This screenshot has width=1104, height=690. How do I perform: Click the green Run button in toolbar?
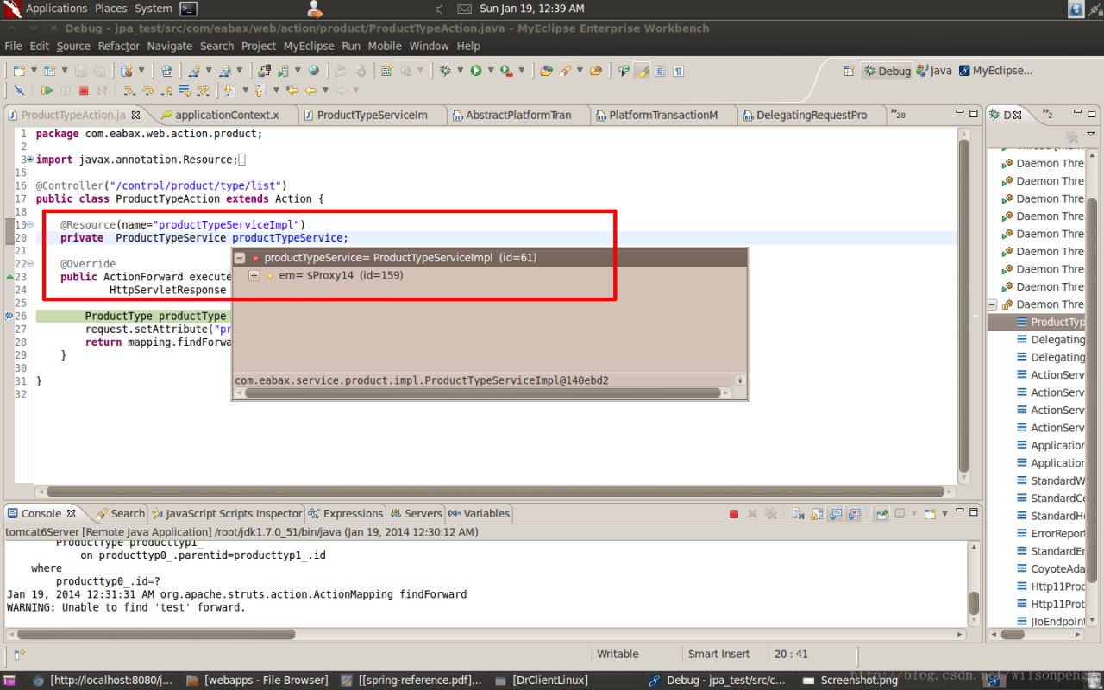476,71
